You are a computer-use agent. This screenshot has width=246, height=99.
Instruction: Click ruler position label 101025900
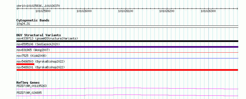[43, 11]
